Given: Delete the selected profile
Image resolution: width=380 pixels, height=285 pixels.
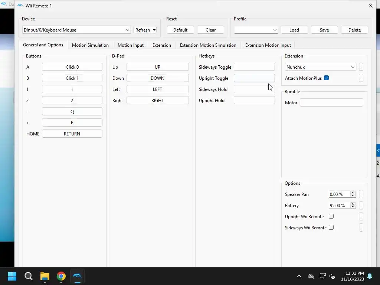Looking at the screenshot, I should click(354, 30).
